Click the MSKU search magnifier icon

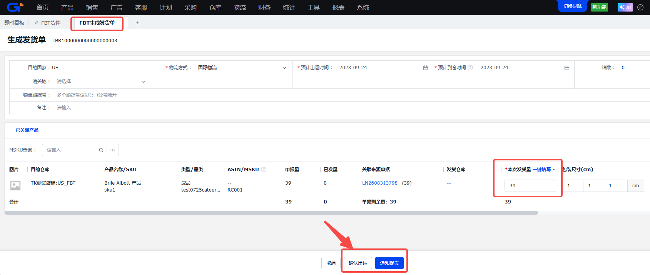[101, 150]
